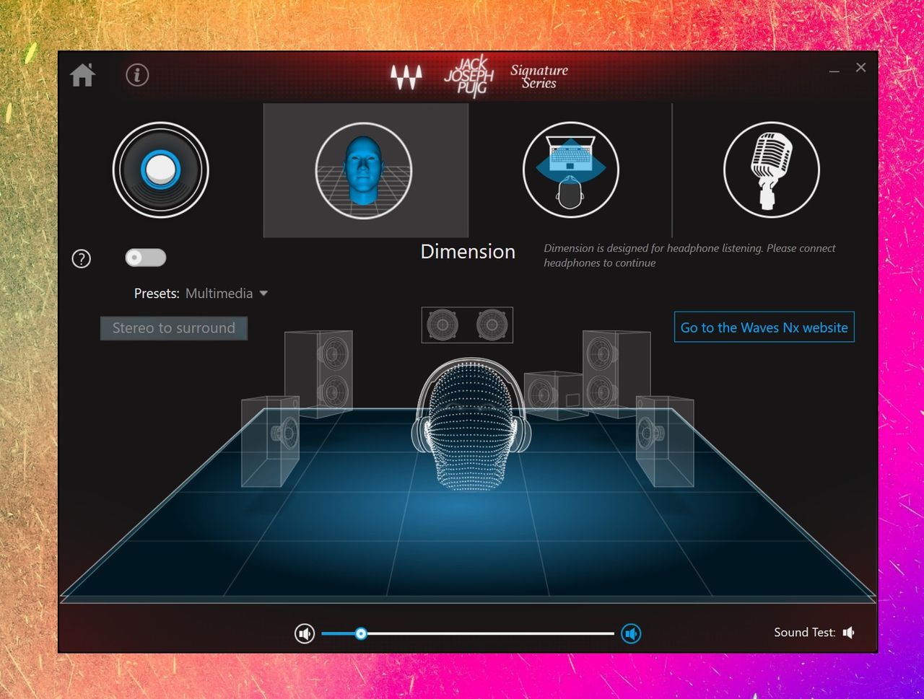
Task: Expand the Presets Multimedia dropdown
Action: coord(227,294)
